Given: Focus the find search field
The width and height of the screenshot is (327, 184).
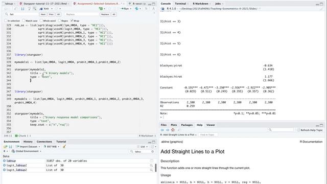Looking at the screenshot, I should coord(21,14).
